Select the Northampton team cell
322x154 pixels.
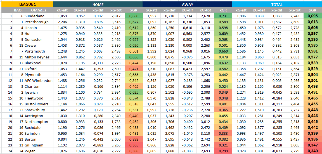39,122
